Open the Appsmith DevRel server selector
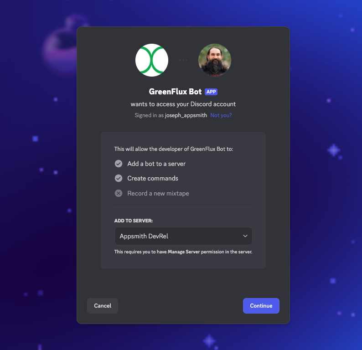The width and height of the screenshot is (362, 350). tap(183, 236)
